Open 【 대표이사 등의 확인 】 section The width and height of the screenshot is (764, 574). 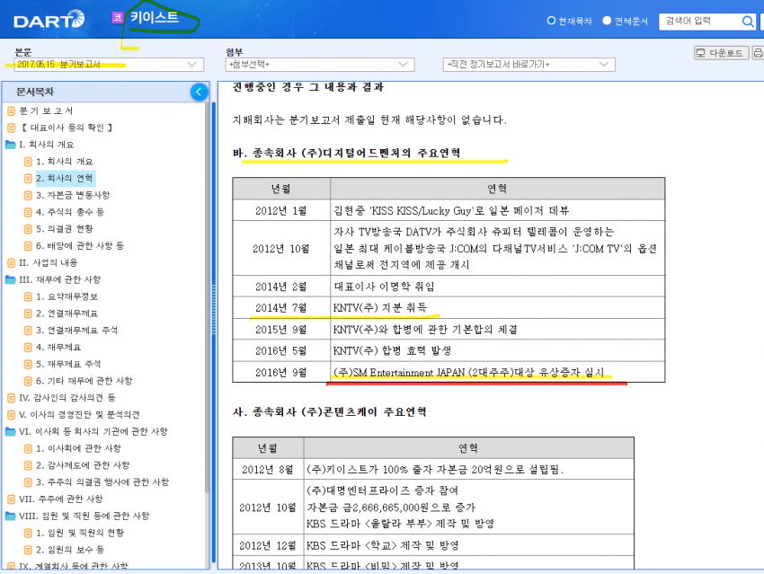pos(67,128)
